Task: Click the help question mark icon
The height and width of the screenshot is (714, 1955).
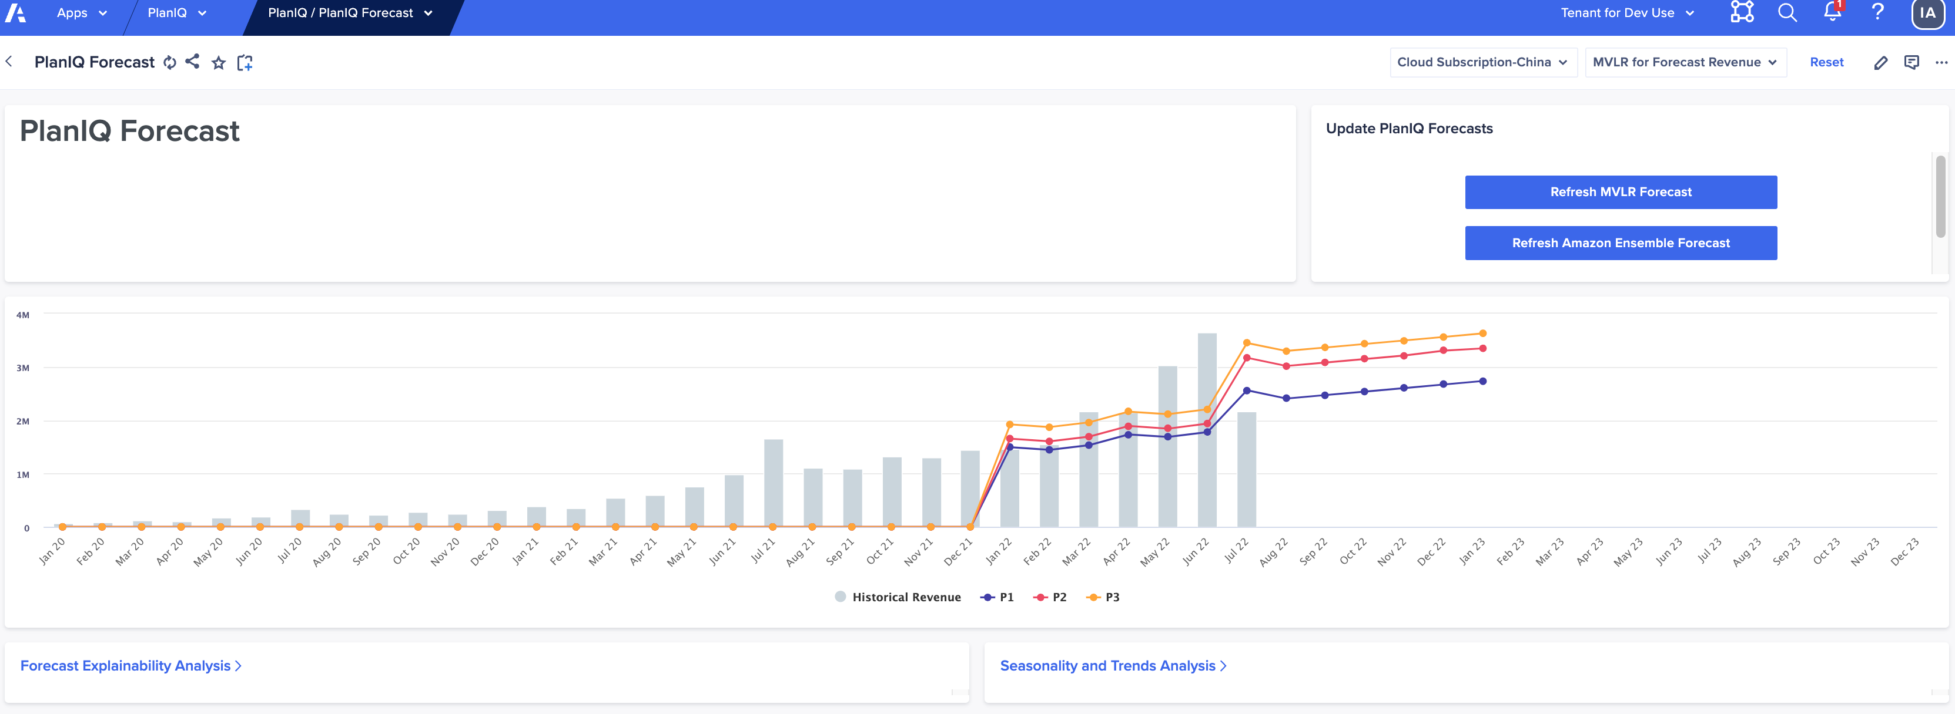Action: point(1879,12)
